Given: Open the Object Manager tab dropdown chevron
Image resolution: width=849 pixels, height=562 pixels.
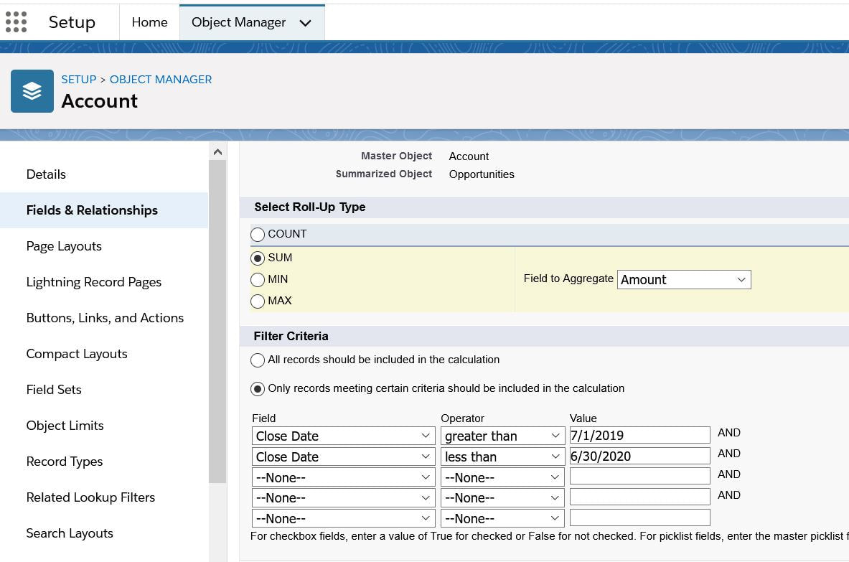Looking at the screenshot, I should pyautogui.click(x=306, y=23).
